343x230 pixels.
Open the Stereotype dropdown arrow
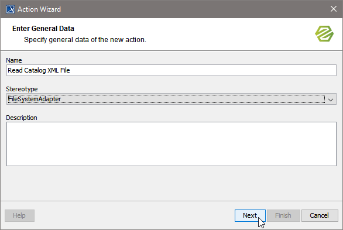(x=331, y=99)
